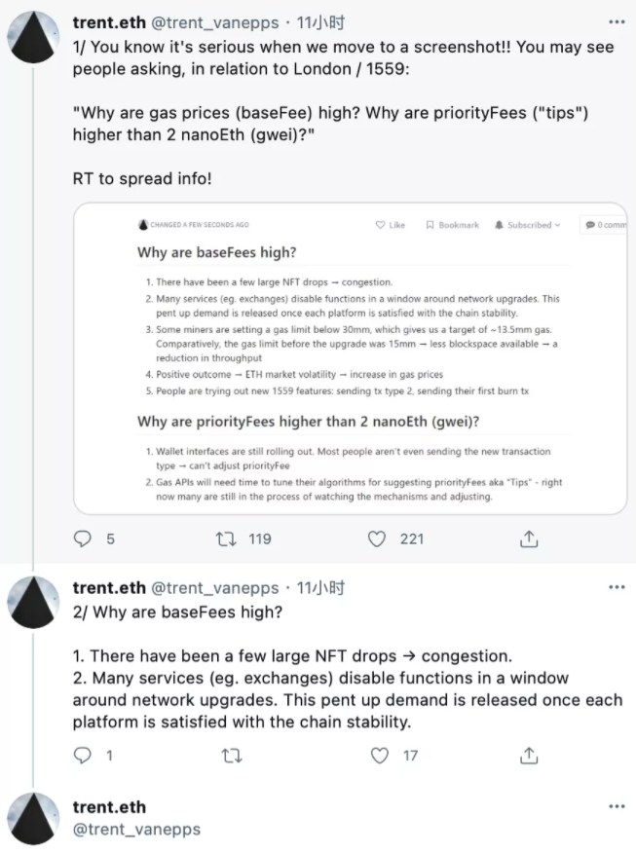Reply to the first tweet

pyautogui.click(x=84, y=538)
